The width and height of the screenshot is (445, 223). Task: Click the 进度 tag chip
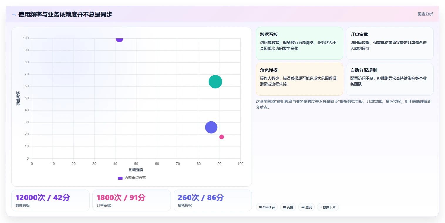pyautogui.click(x=306, y=207)
